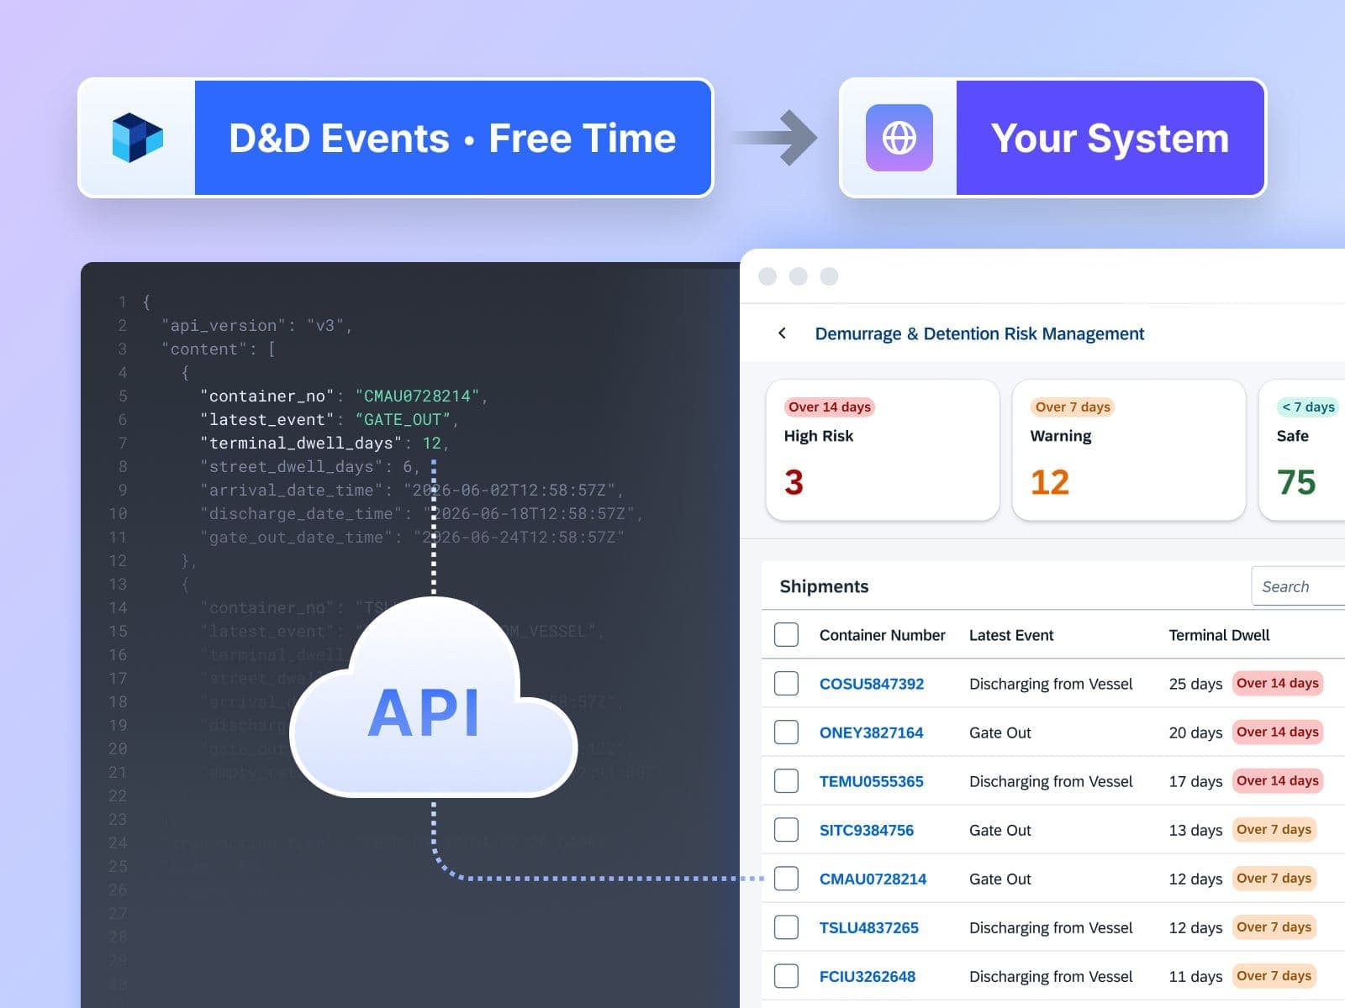Image resolution: width=1345 pixels, height=1008 pixels.
Task: Tick the checkbox next to FCIU3262648
Action: (x=786, y=976)
